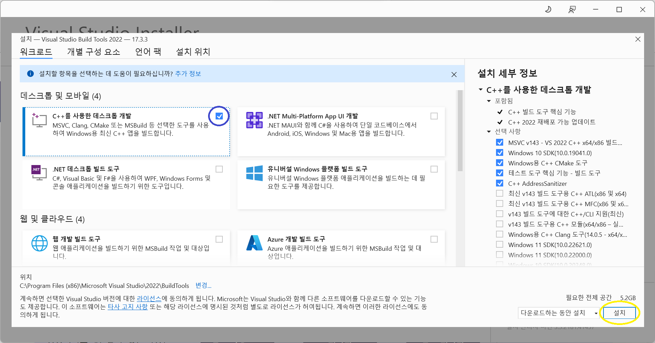Switch to 언어 팩 tab

coord(148,52)
